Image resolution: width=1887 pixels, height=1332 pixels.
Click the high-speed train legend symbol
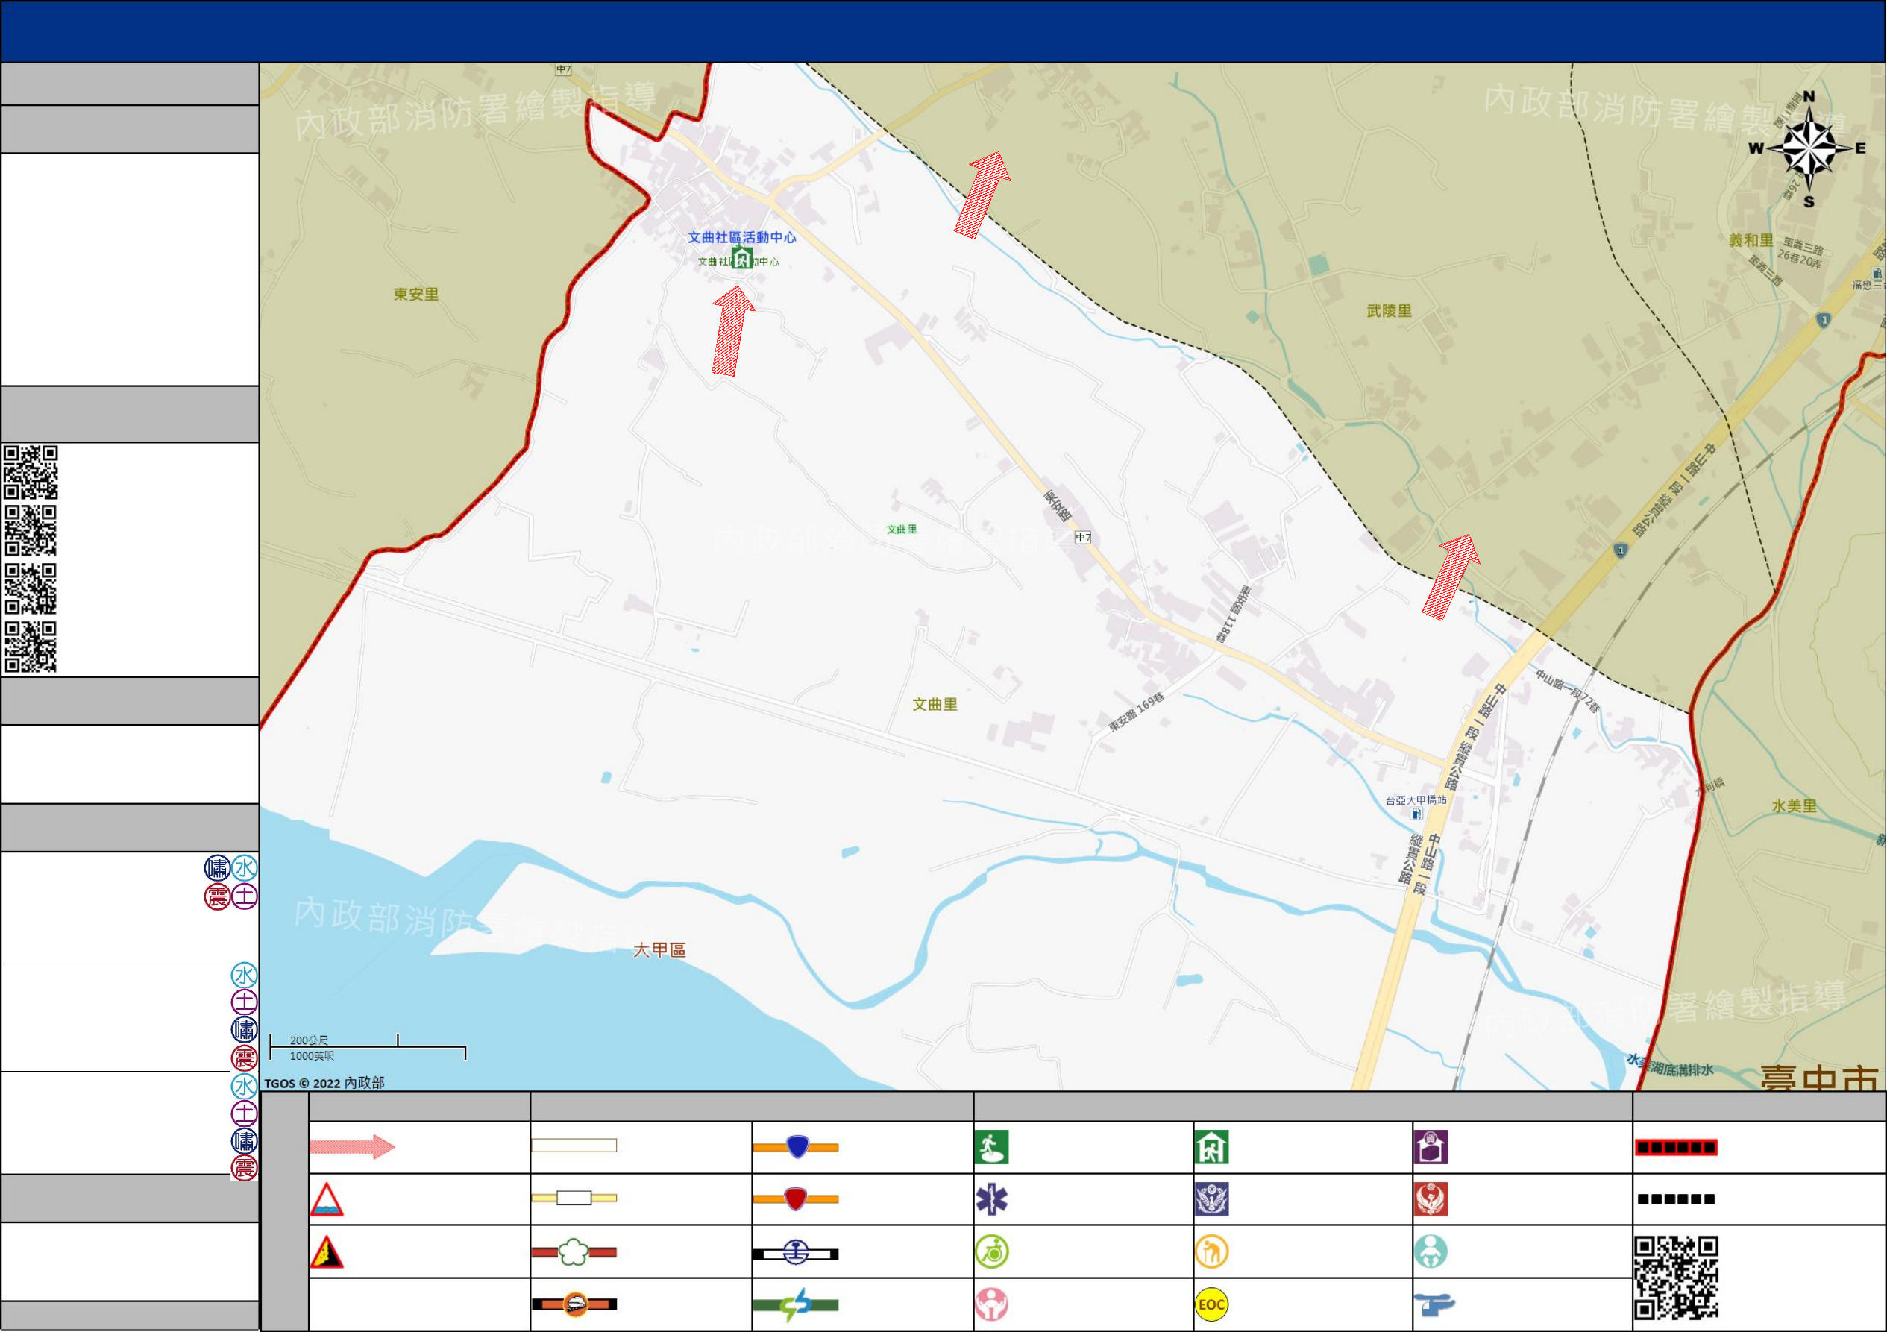point(574,1304)
